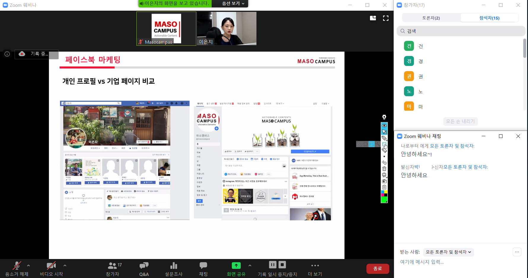The image size is (528, 278).
Task: Click the red 종료 button
Action: (377, 269)
